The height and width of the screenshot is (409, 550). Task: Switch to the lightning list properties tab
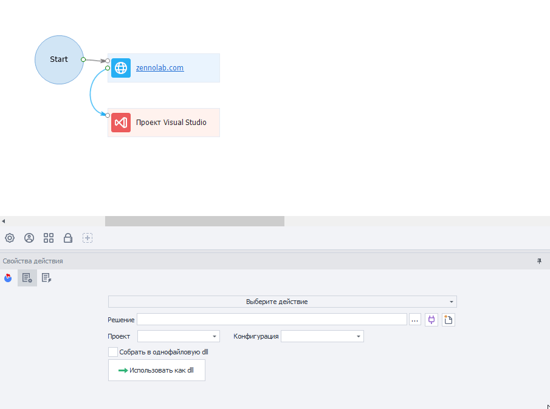(46, 278)
